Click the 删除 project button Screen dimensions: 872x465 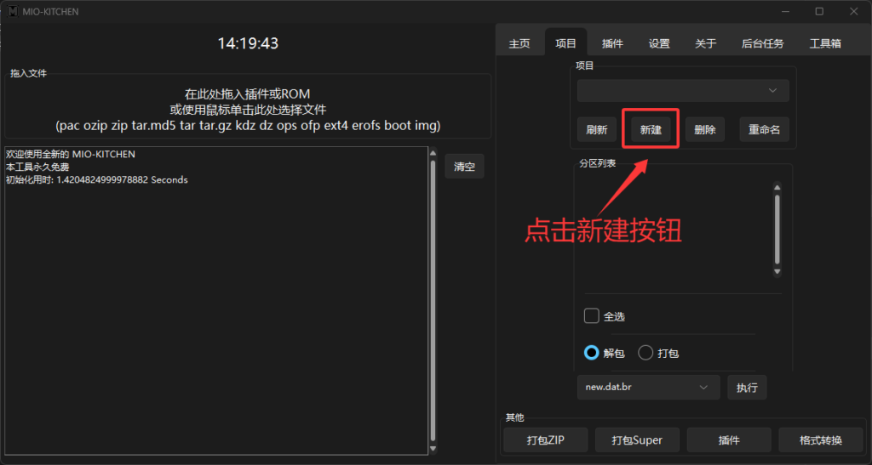point(705,130)
